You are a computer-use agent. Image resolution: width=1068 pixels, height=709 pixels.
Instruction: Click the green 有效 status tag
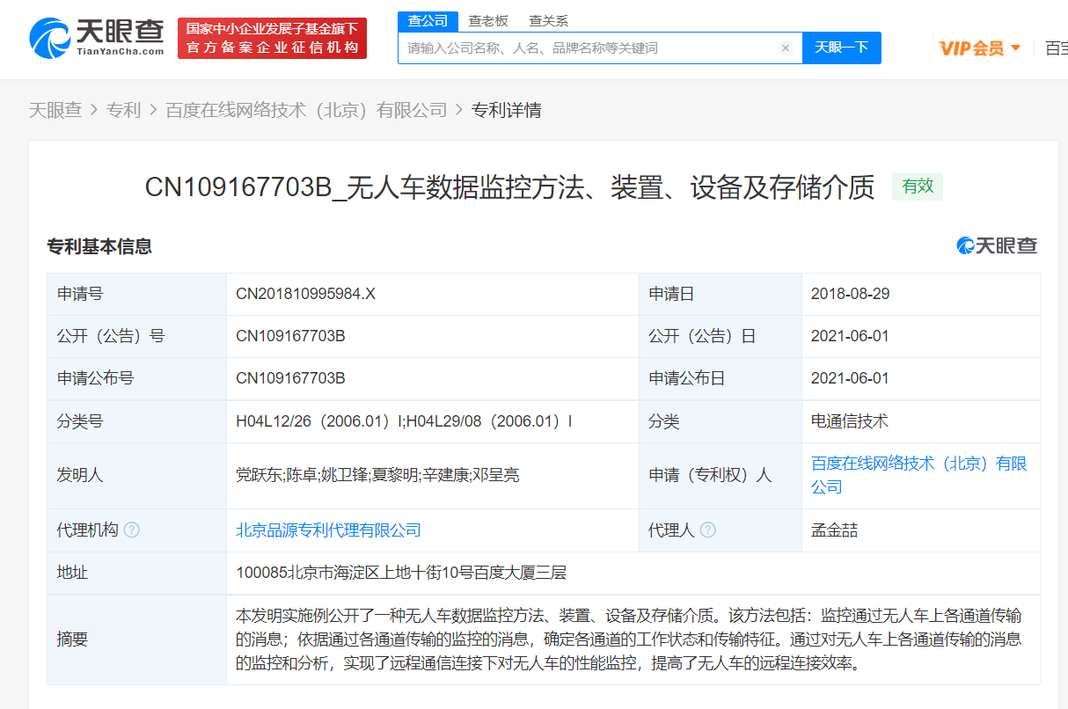(x=918, y=186)
